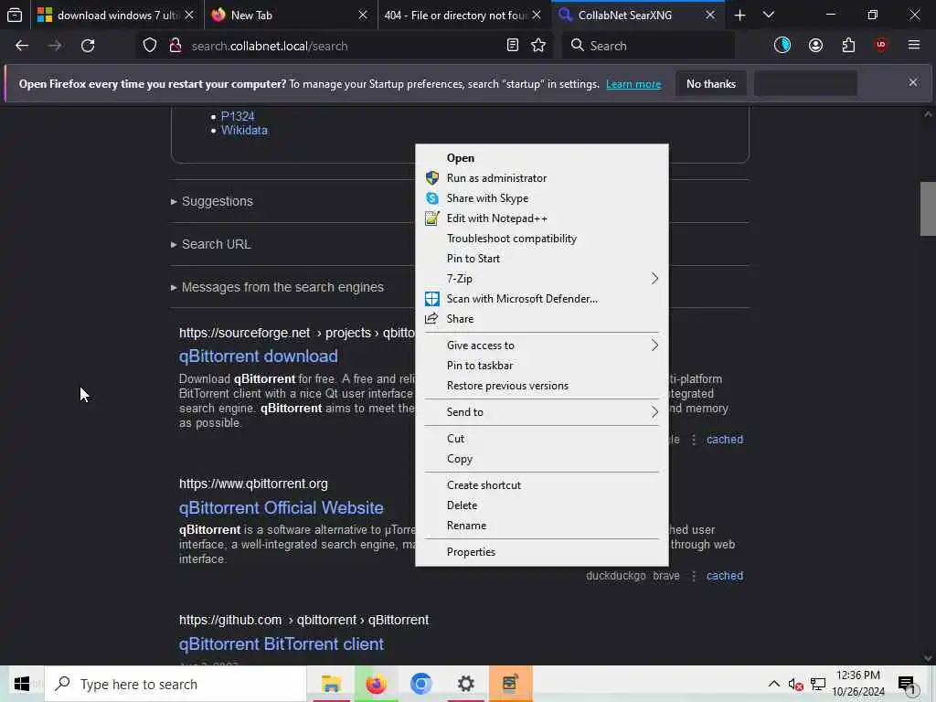The width and height of the screenshot is (936, 702).
Task: Choose Share with Skype
Action: tap(542, 198)
